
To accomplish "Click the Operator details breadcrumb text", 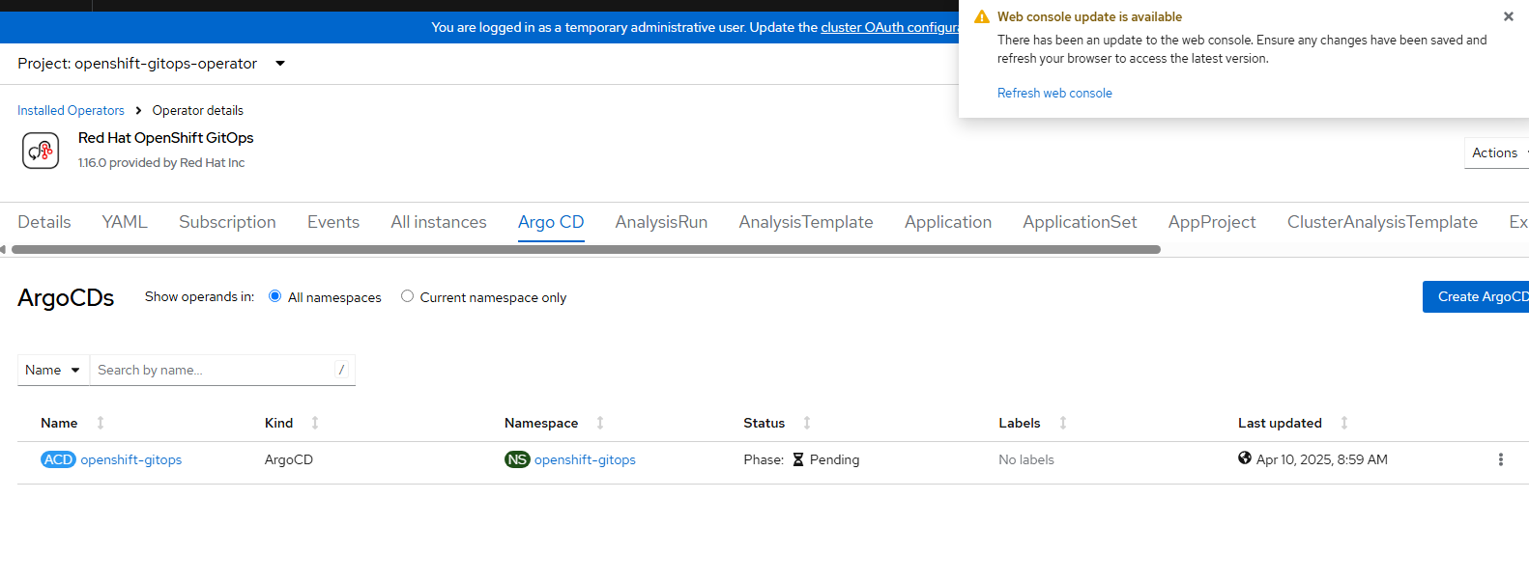I will click(197, 110).
